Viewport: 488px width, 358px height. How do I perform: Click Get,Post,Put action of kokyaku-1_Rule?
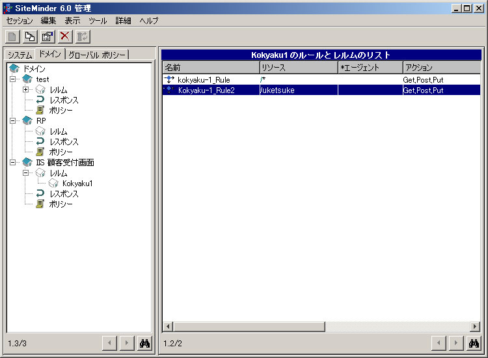tap(423, 79)
